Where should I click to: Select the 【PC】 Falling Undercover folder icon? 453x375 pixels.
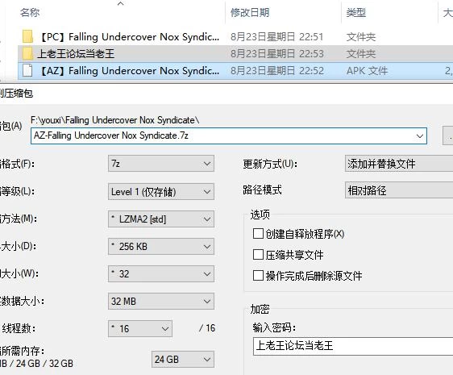27,36
